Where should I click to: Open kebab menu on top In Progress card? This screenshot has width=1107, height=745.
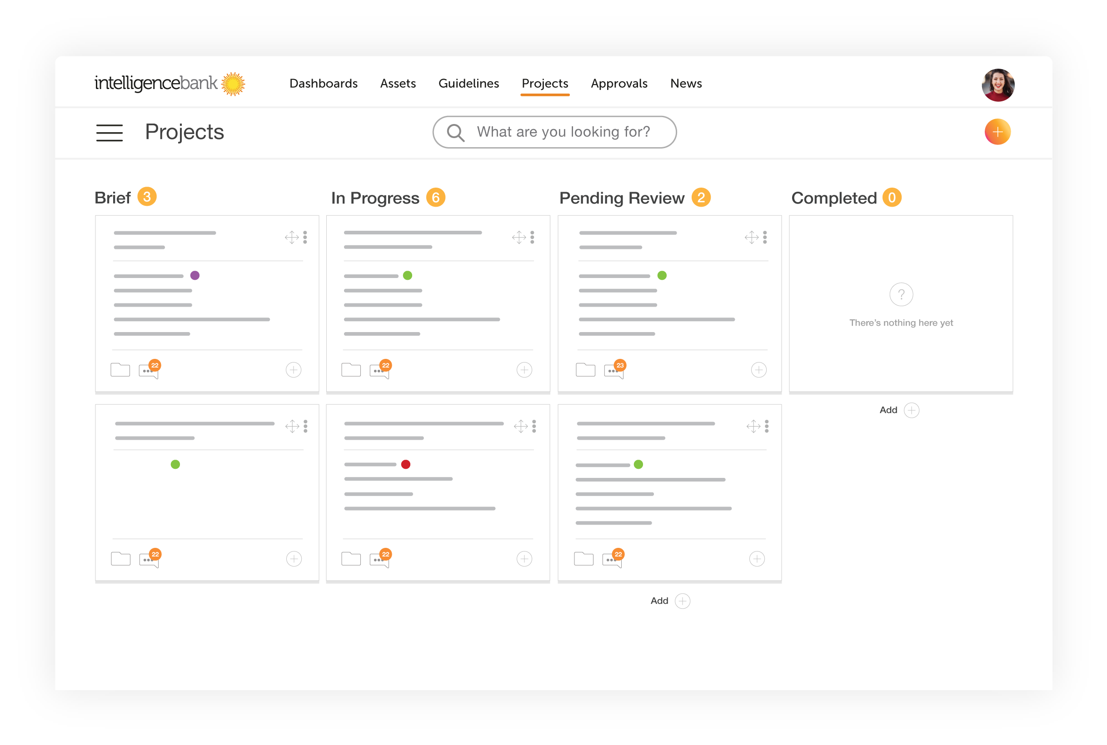pos(532,237)
